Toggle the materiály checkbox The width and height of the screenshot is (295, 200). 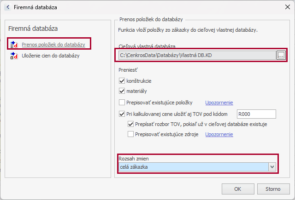click(122, 91)
